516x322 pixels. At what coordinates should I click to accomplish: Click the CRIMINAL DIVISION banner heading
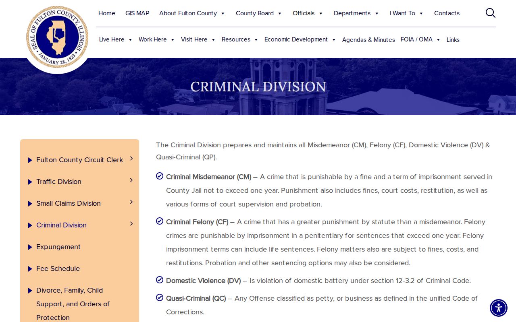[258, 87]
